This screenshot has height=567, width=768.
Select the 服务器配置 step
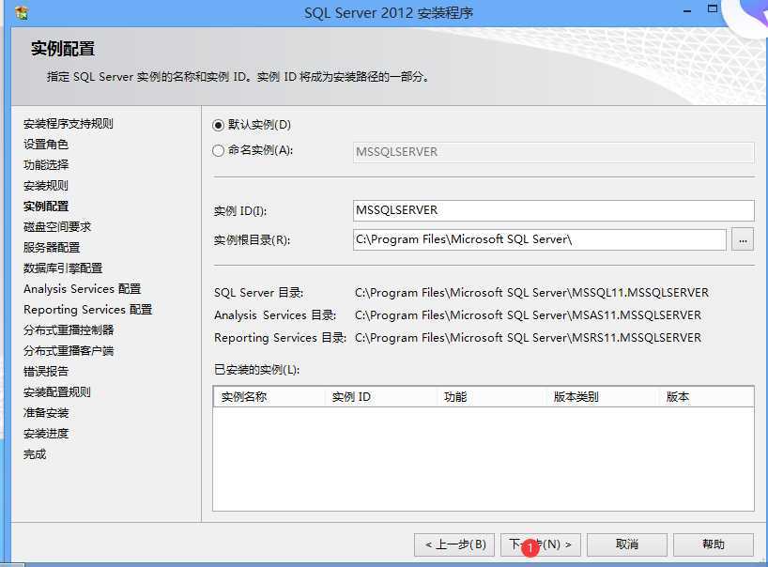coord(52,247)
